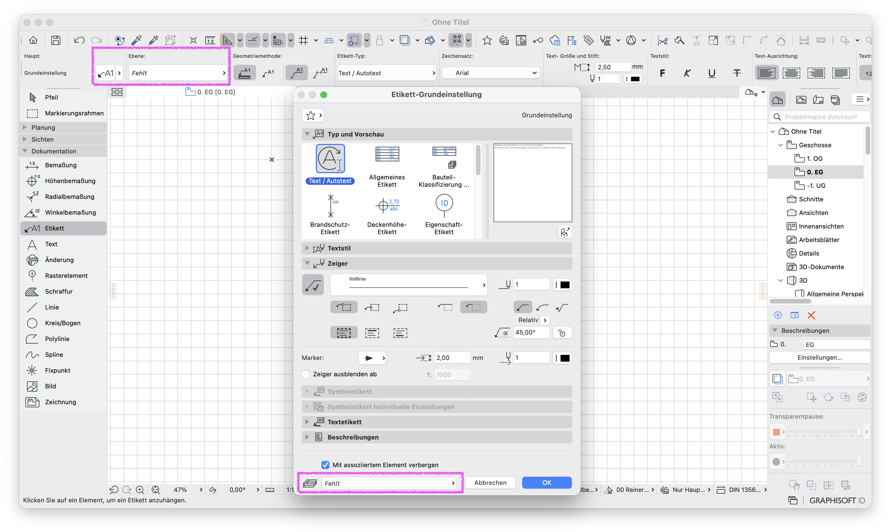Open the Schnitte item in navigator

[811, 199]
